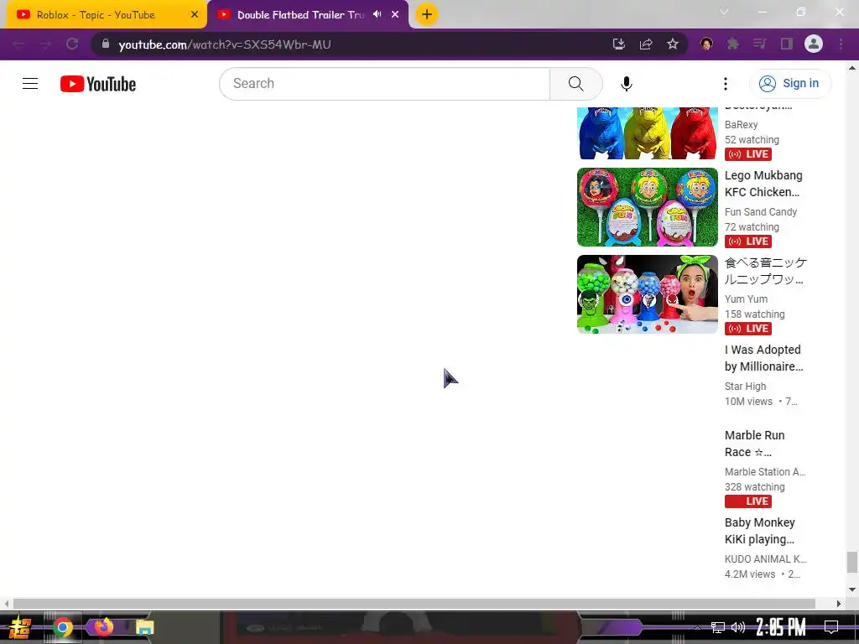Go back using the browser back arrow

click(18, 44)
